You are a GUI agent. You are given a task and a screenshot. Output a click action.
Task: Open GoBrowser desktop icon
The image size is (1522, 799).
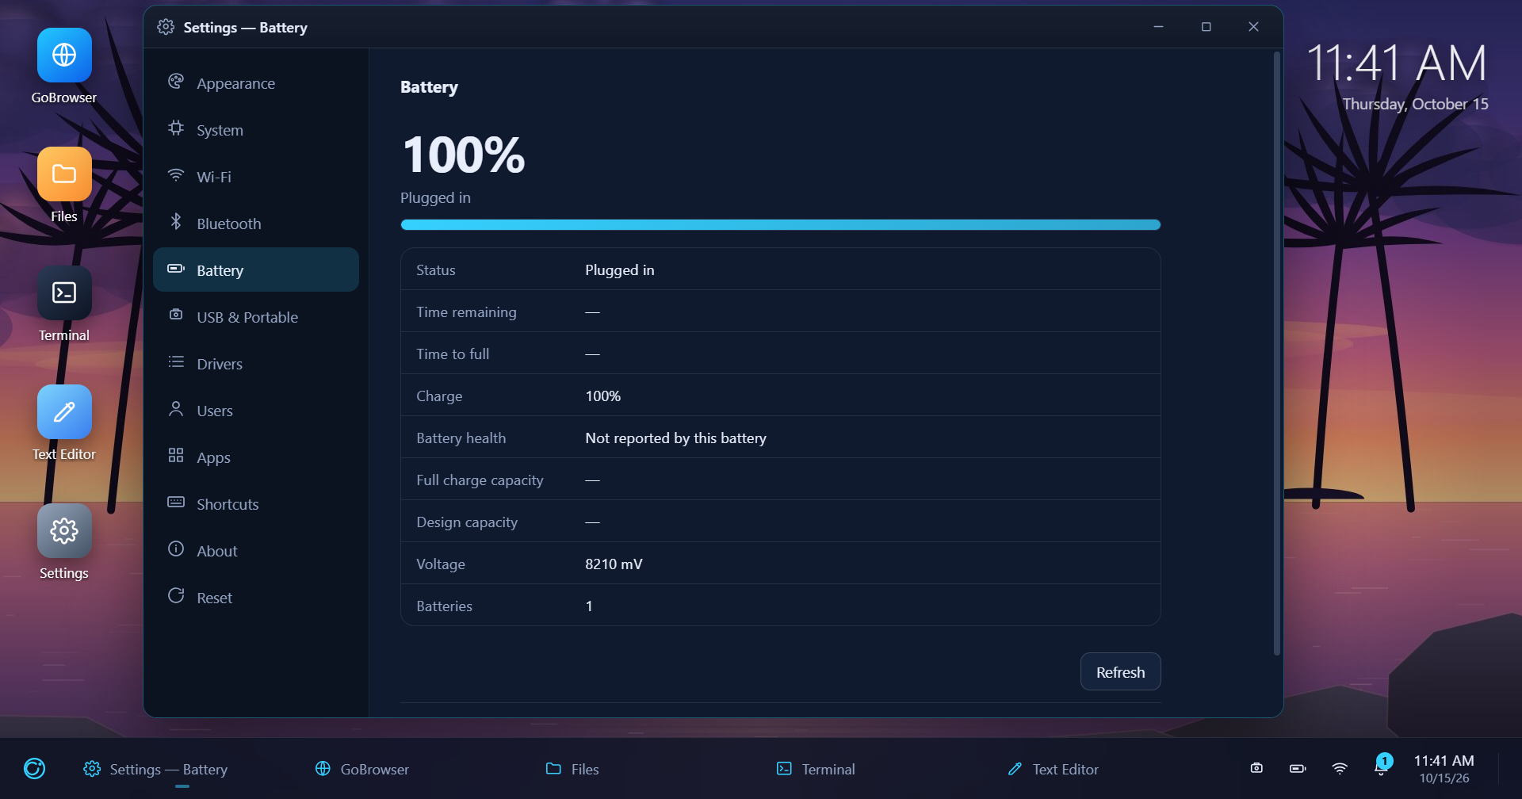pos(64,67)
